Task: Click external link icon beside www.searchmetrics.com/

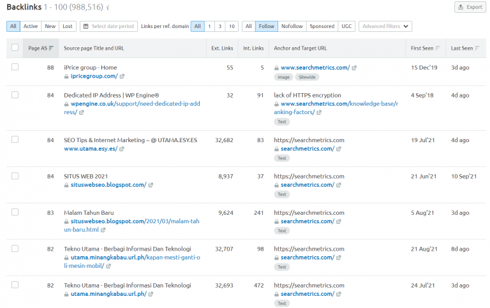Action: click(354, 68)
